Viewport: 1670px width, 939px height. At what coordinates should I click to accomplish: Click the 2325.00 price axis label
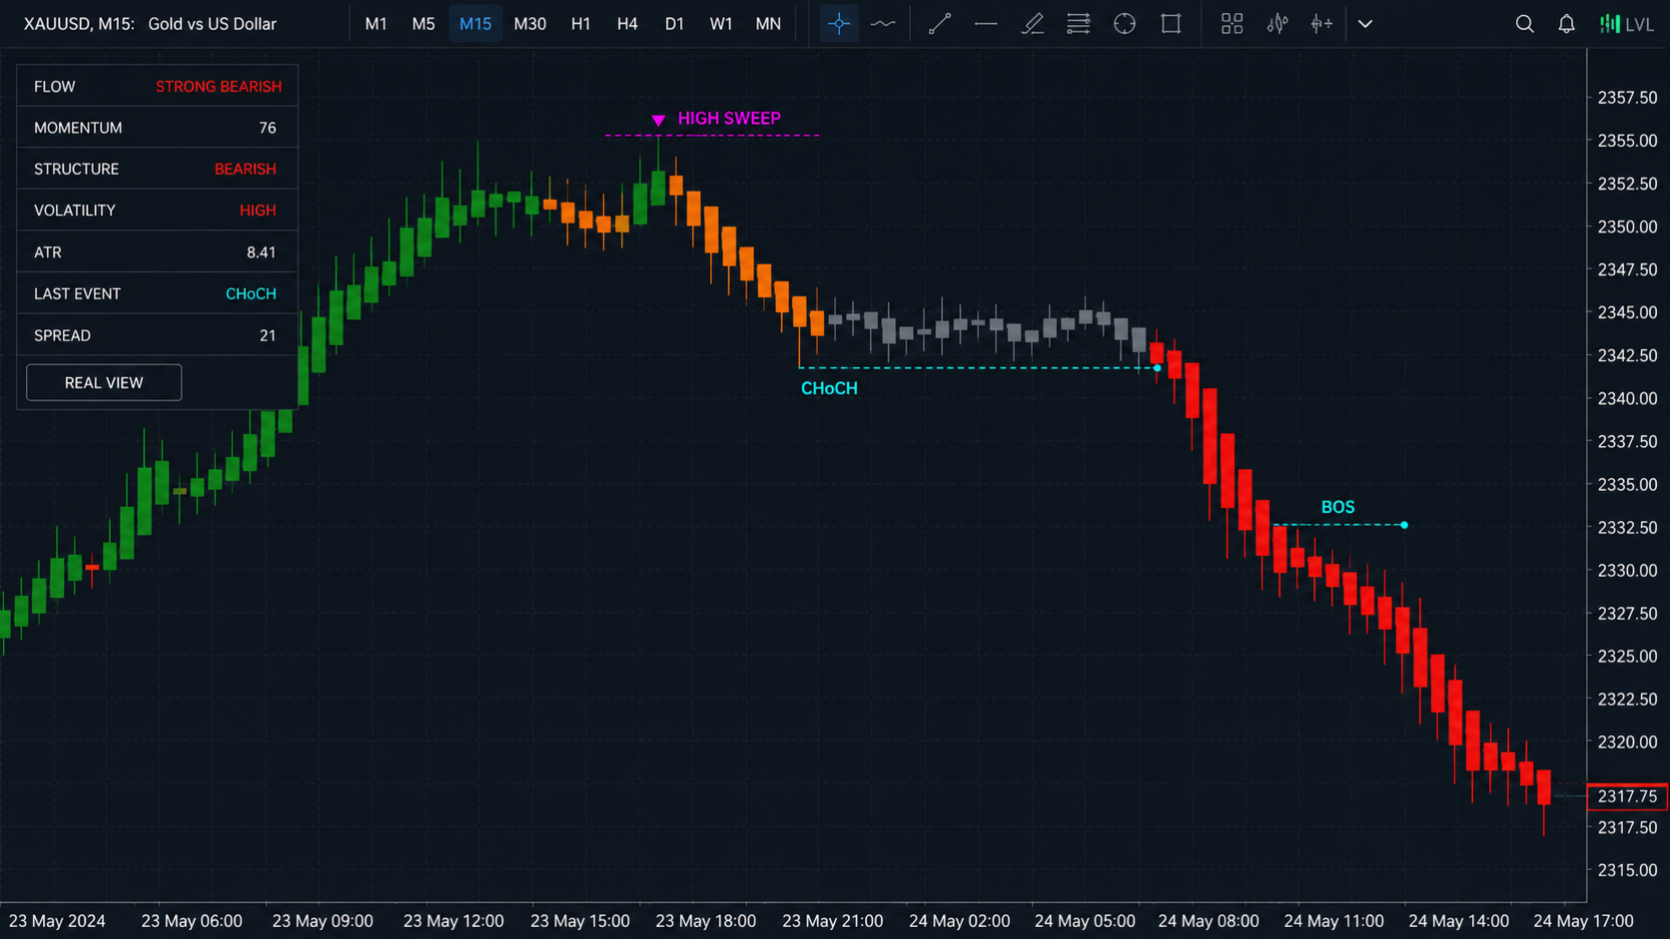tap(1628, 656)
